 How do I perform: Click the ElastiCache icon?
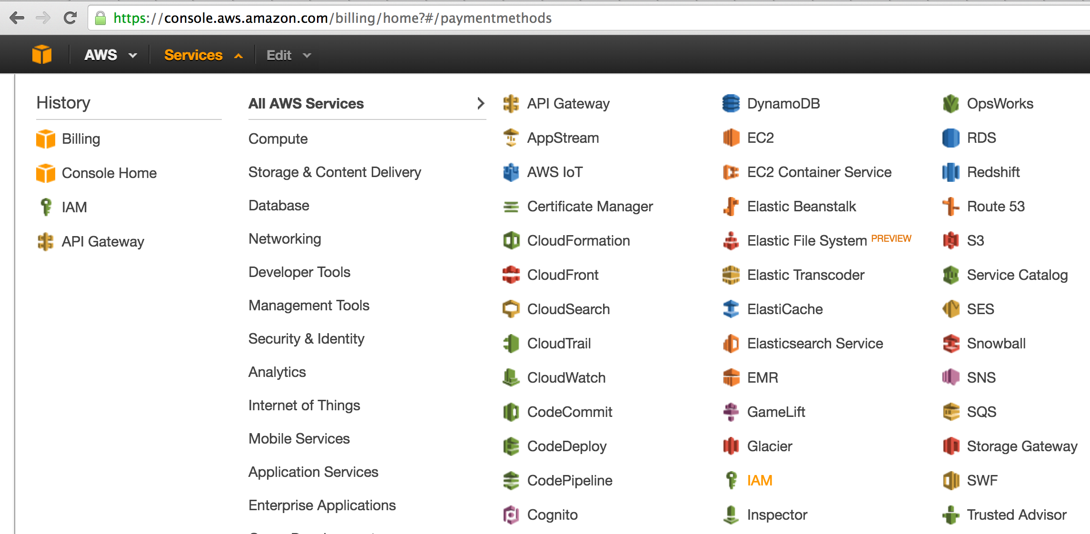731,309
